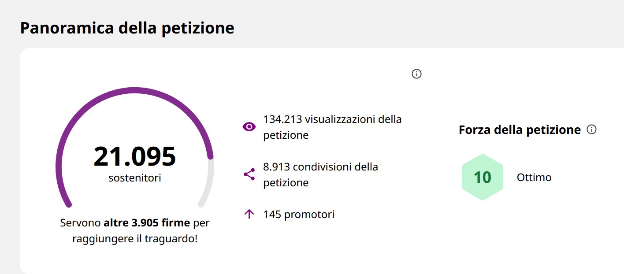Click the purple eye visualizzazioni icon
Viewport: 624px width, 274px height.
(x=249, y=127)
